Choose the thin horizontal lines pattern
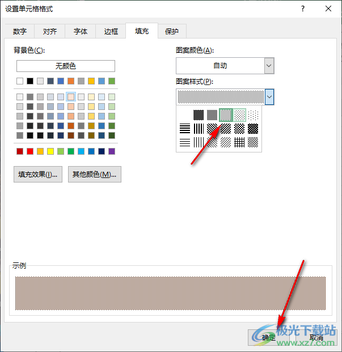Screen dimensions: 342x352 (185, 142)
